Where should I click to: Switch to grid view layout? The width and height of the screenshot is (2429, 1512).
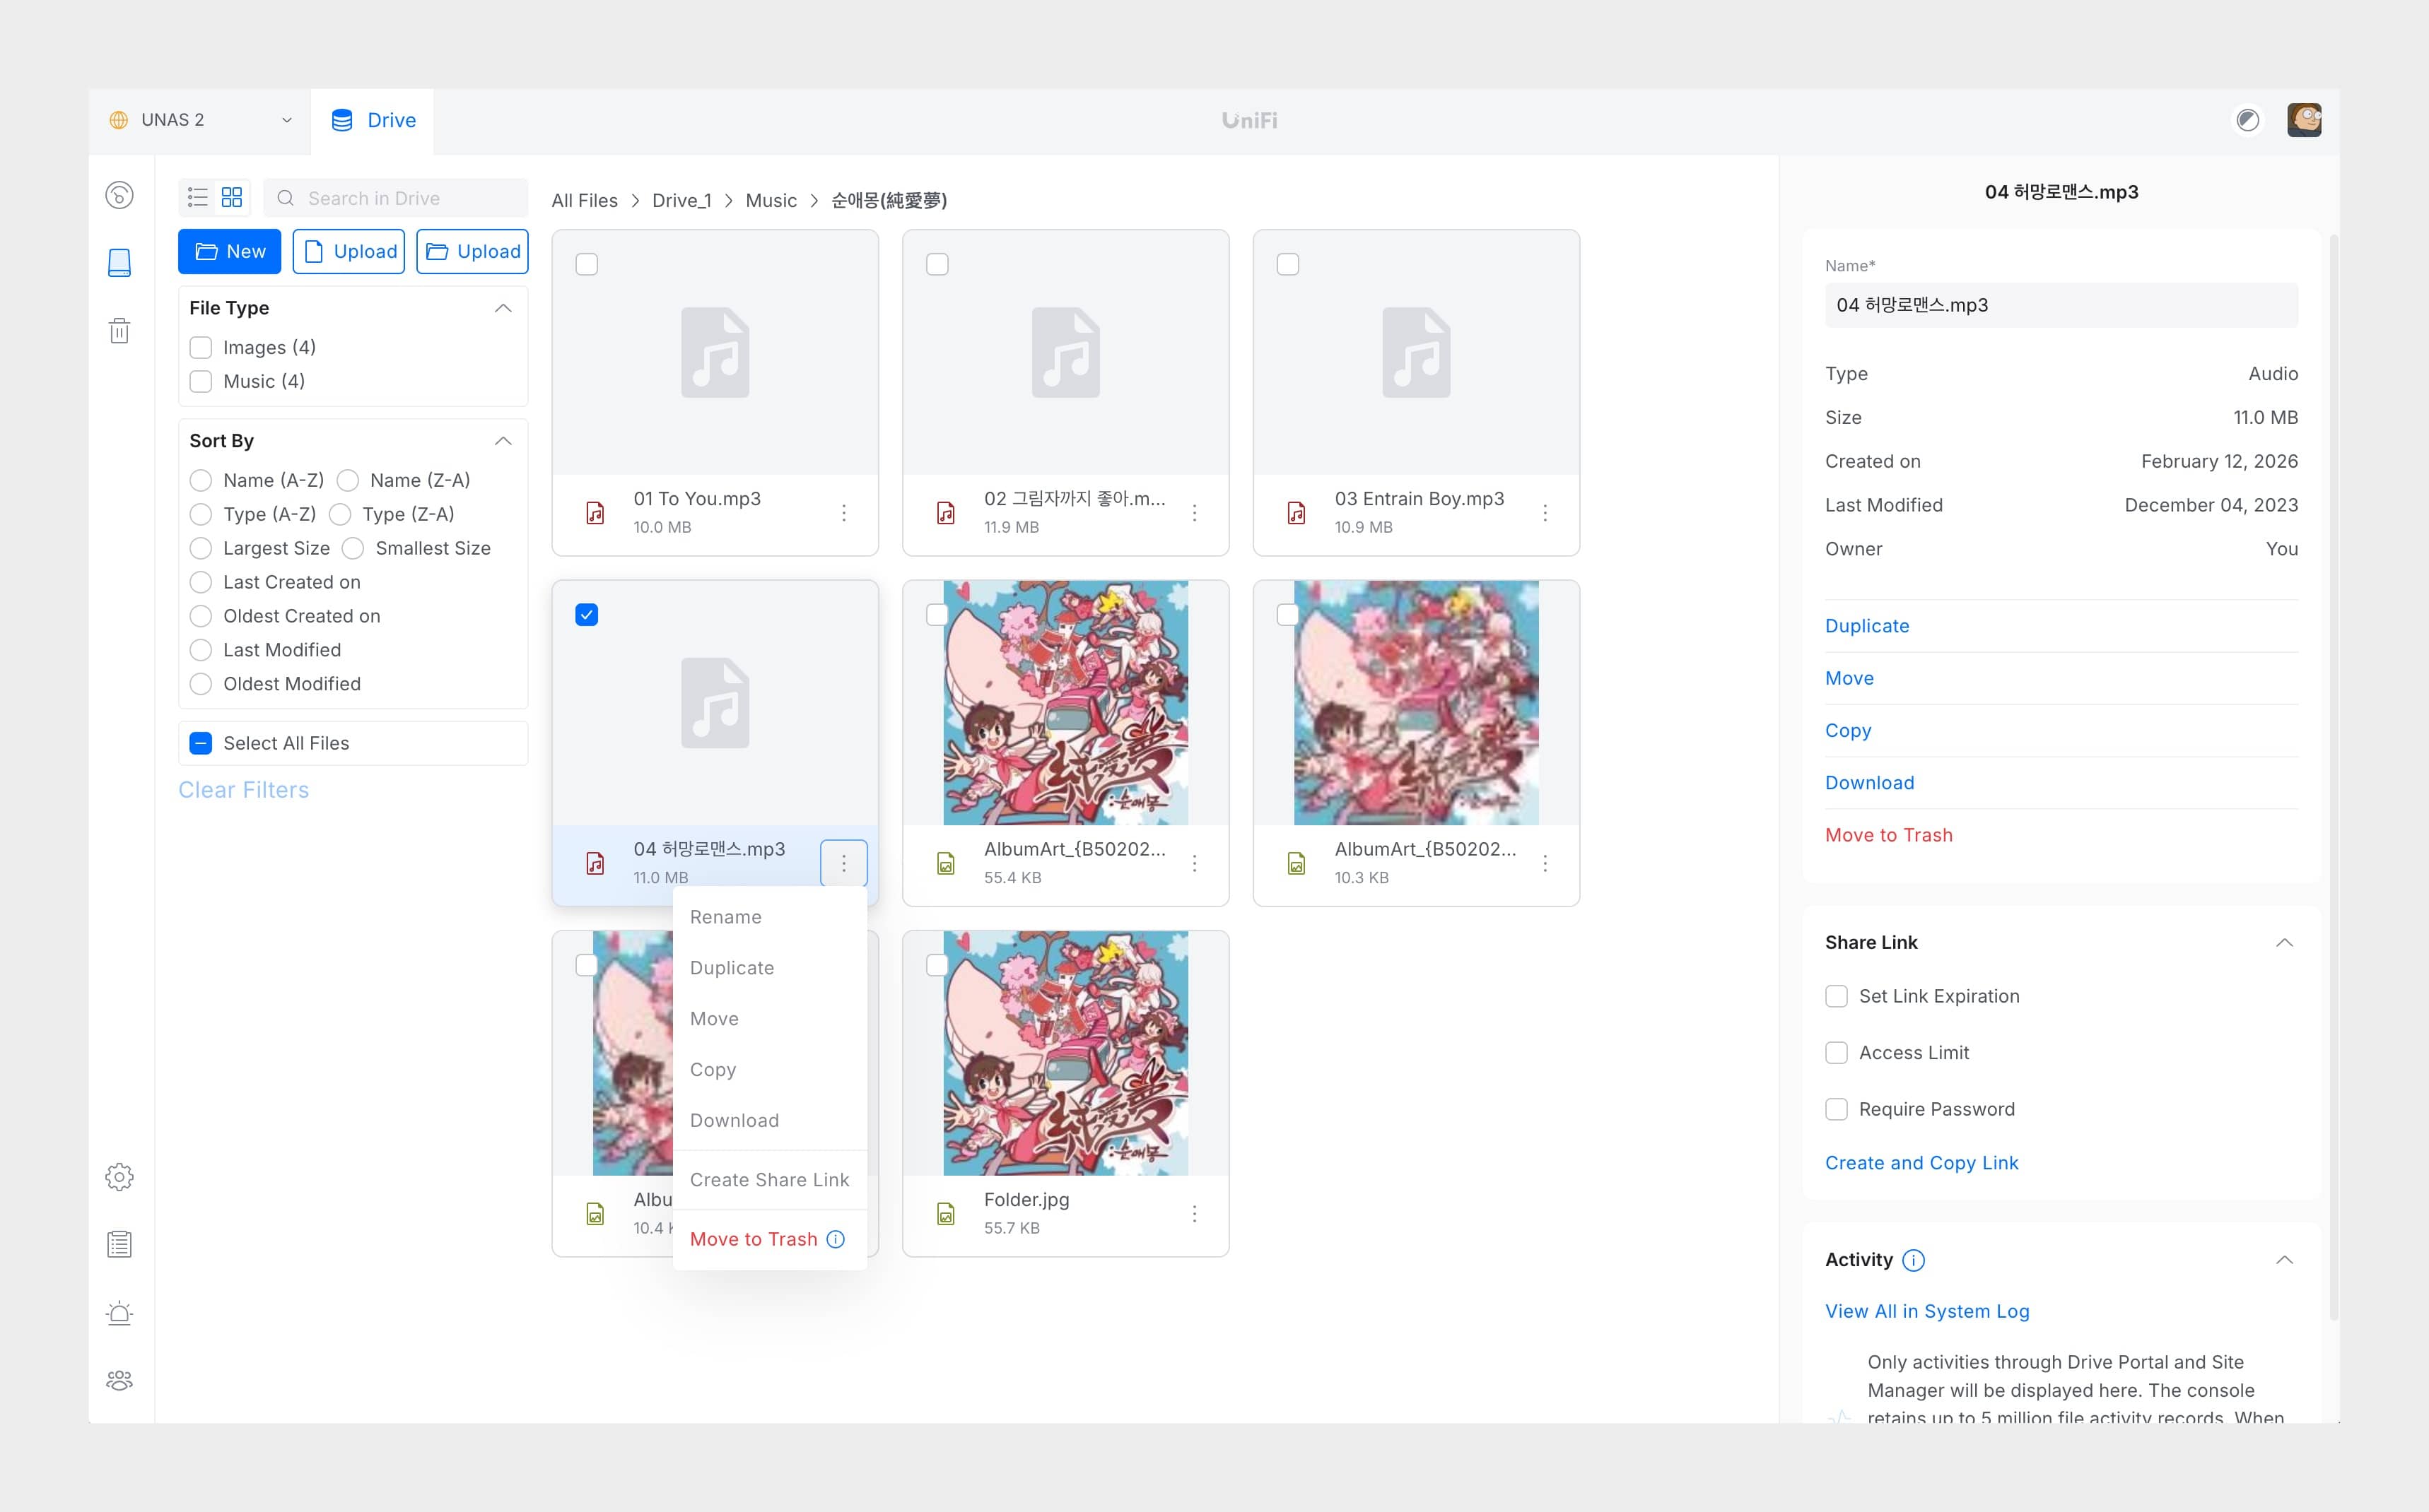click(x=232, y=198)
